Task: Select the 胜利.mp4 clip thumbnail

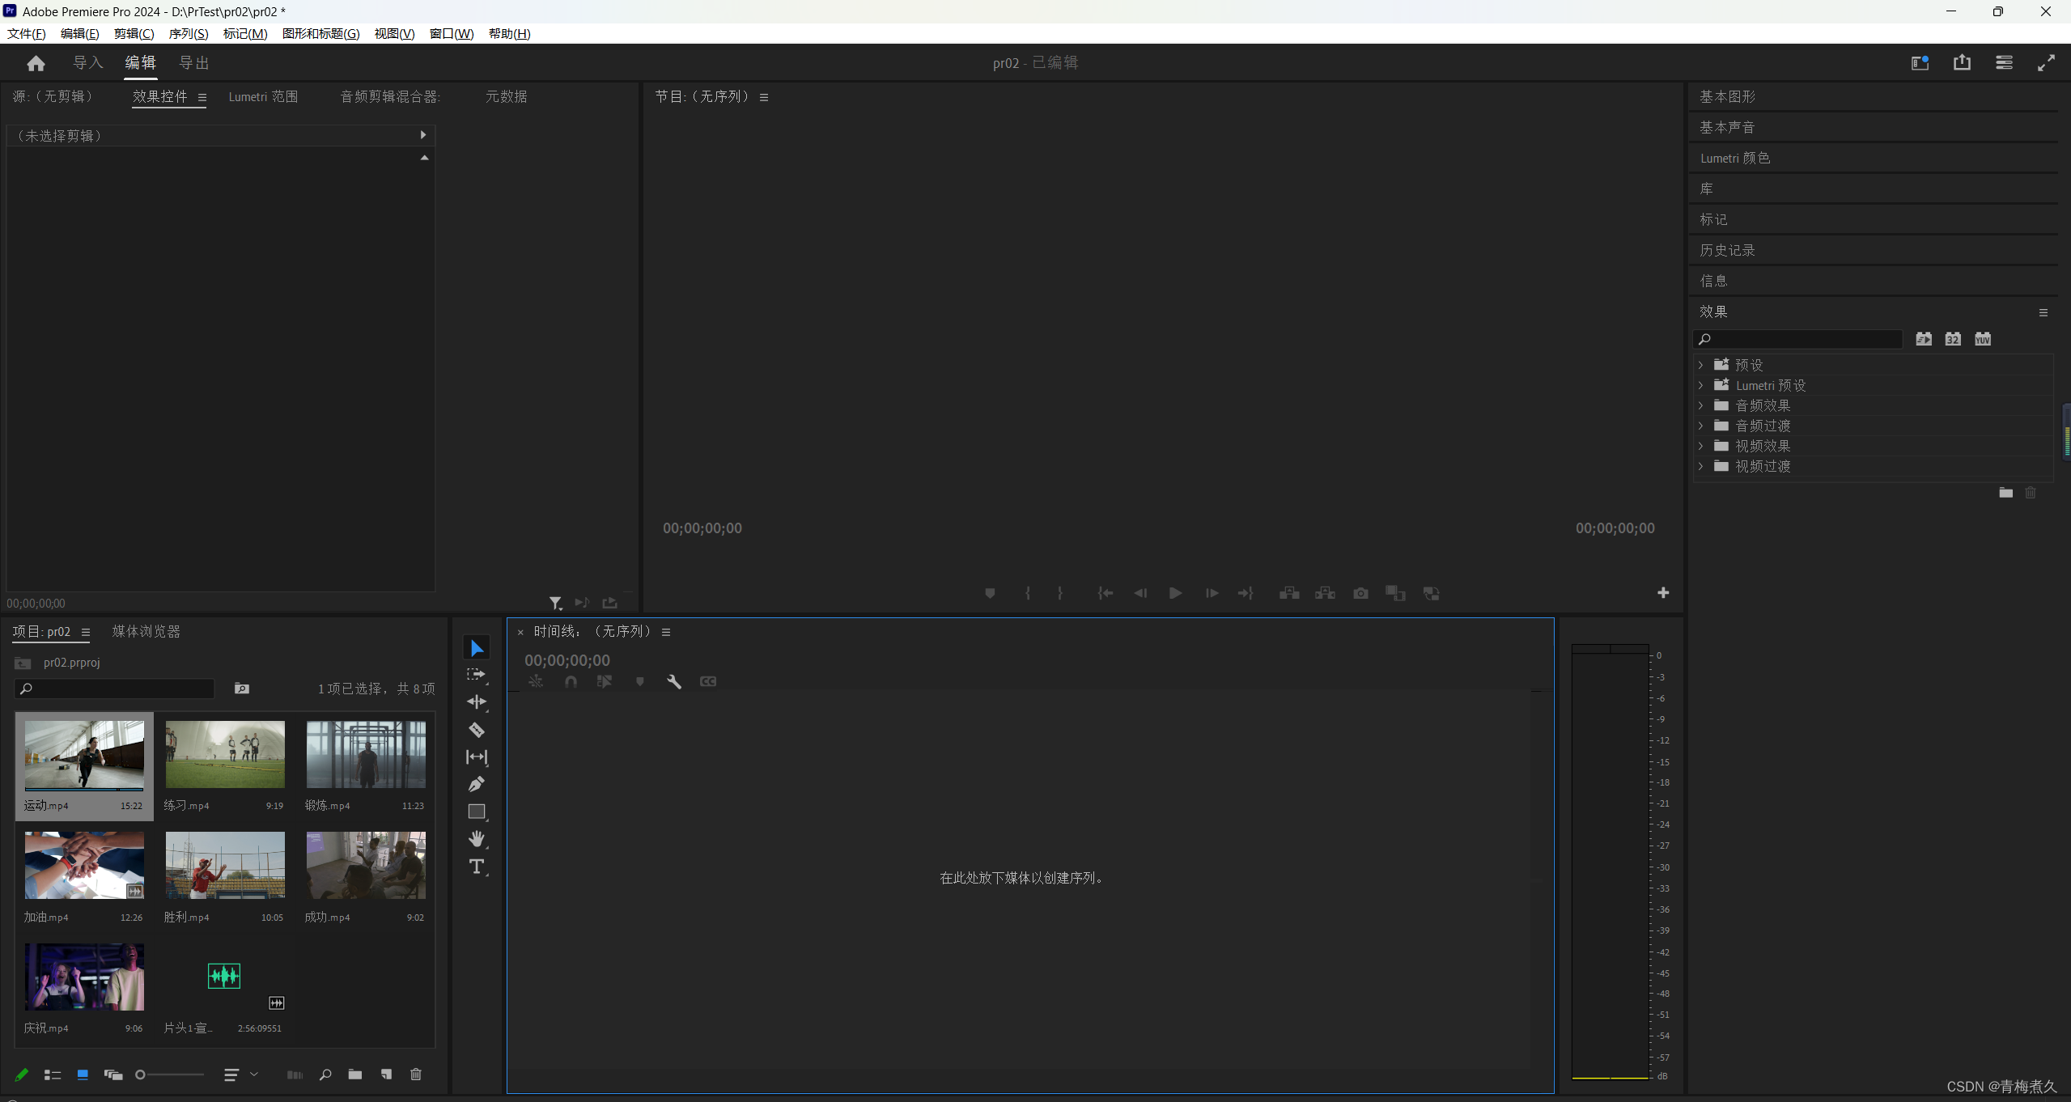Action: pyautogui.click(x=225, y=865)
